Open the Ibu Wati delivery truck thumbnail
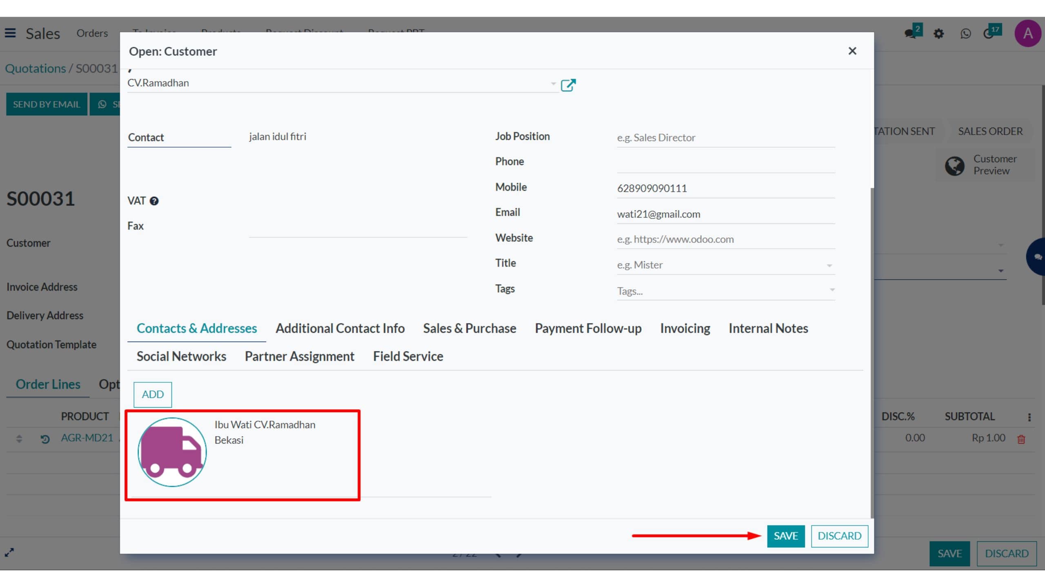This screenshot has height=587, width=1045. [172, 452]
